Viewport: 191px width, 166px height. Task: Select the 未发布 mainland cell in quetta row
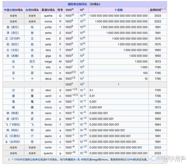[x=14, y=16]
